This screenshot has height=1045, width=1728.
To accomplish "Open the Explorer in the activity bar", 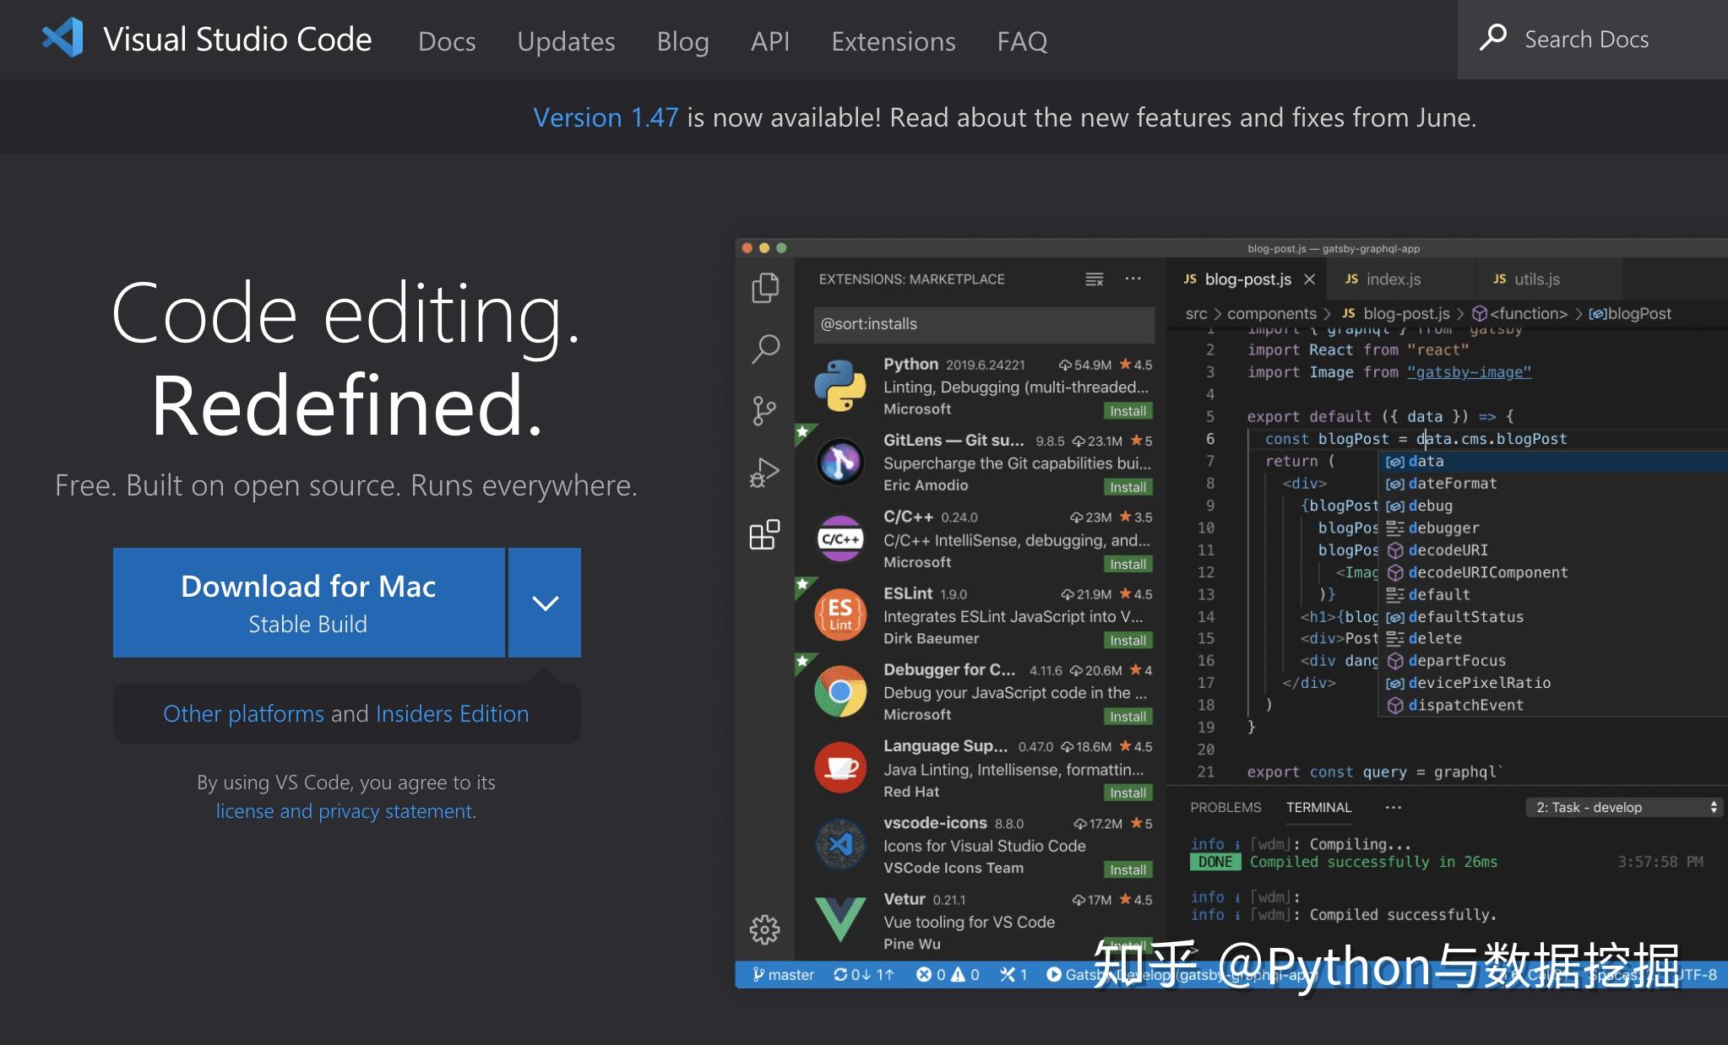I will tap(764, 287).
